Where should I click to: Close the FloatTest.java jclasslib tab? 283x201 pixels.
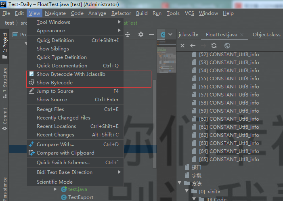click(242, 35)
